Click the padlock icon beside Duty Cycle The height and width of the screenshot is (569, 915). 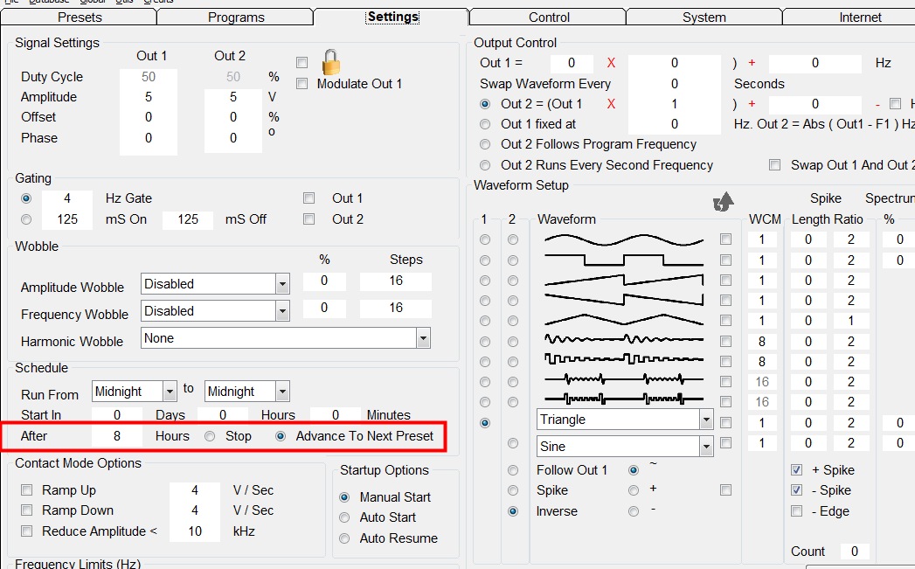click(330, 63)
